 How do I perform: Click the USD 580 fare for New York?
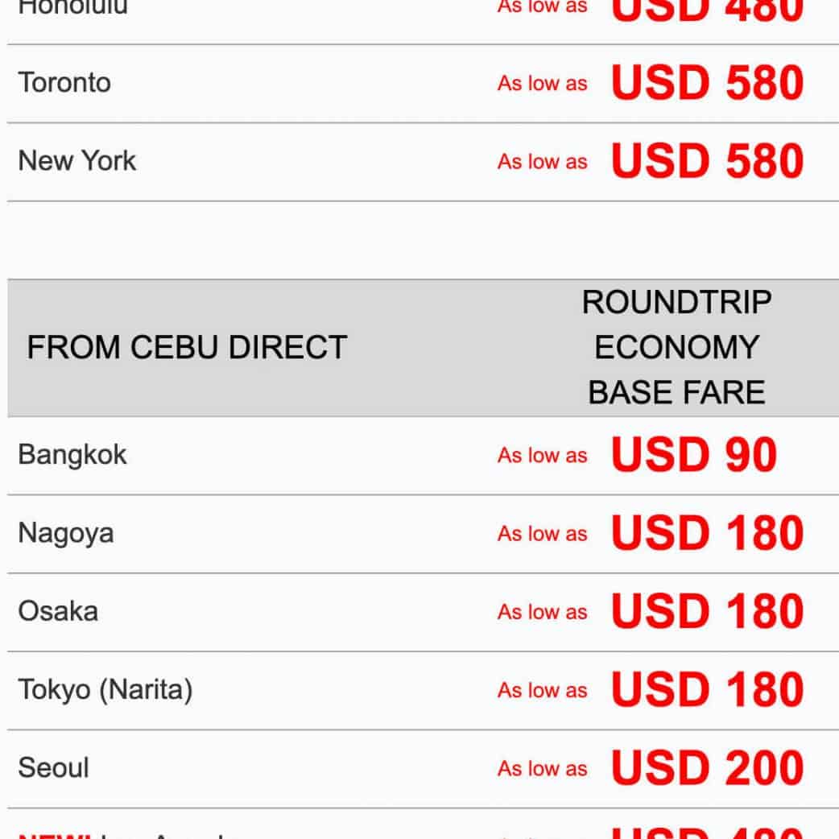pos(707,161)
